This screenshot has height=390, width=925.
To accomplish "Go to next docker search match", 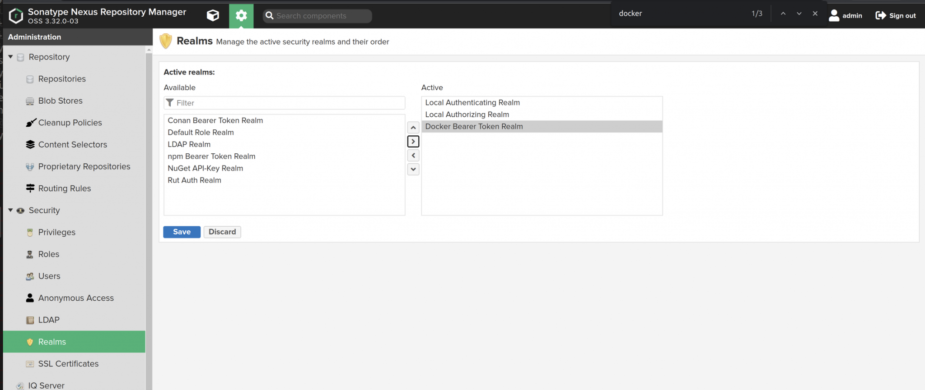I will [799, 14].
